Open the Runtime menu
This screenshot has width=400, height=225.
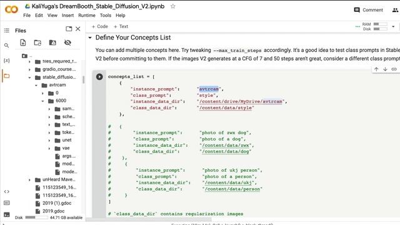coord(86,15)
